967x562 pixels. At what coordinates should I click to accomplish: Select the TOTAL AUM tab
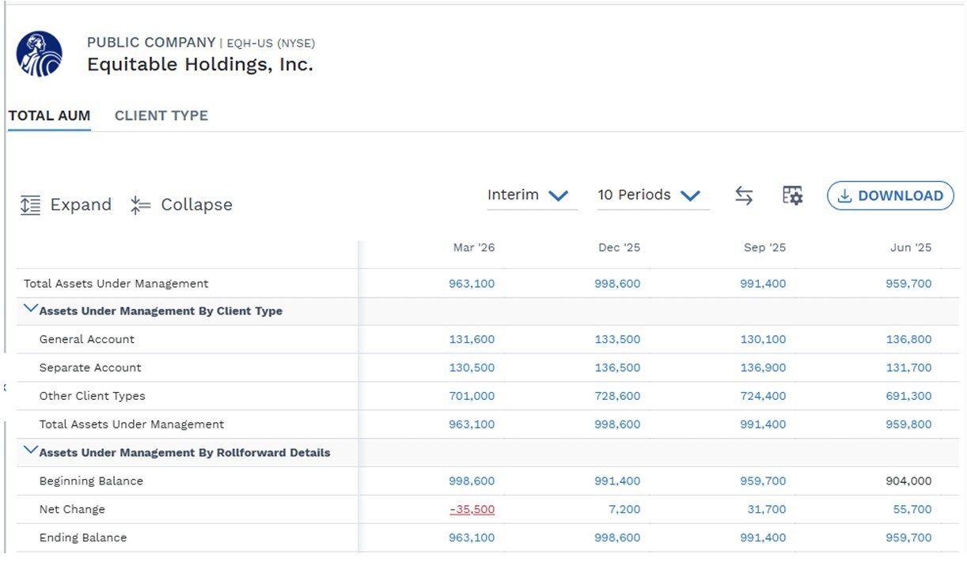tap(49, 115)
